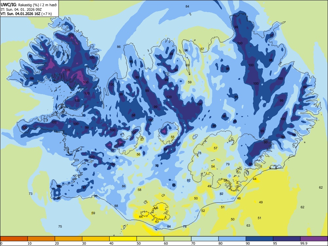Click the '43' humidity value on the map

click(157, 221)
